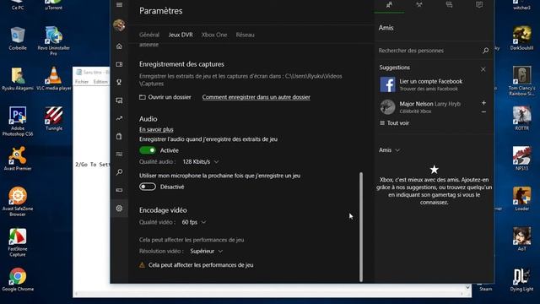Viewport: 540px width, 304px height.
Task: Open Ryuku Akagami user folder icon
Action: pos(18,79)
